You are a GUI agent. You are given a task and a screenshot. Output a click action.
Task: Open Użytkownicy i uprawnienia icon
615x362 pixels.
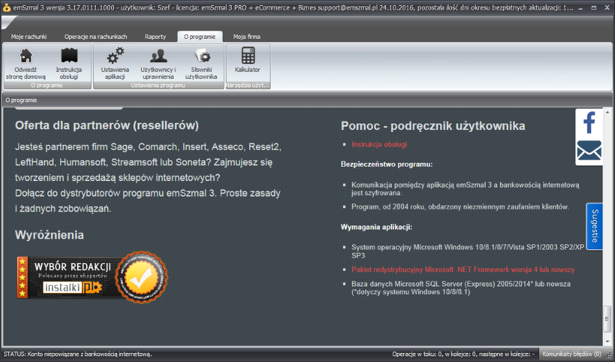(158, 63)
